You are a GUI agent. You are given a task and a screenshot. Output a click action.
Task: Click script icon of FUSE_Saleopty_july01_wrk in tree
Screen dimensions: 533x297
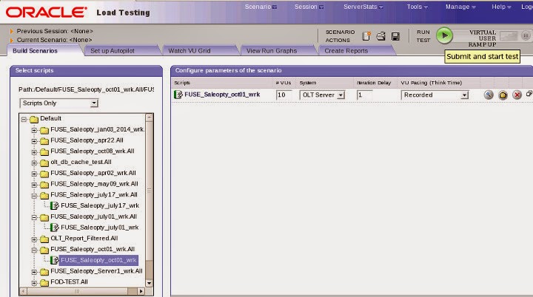tap(54, 228)
